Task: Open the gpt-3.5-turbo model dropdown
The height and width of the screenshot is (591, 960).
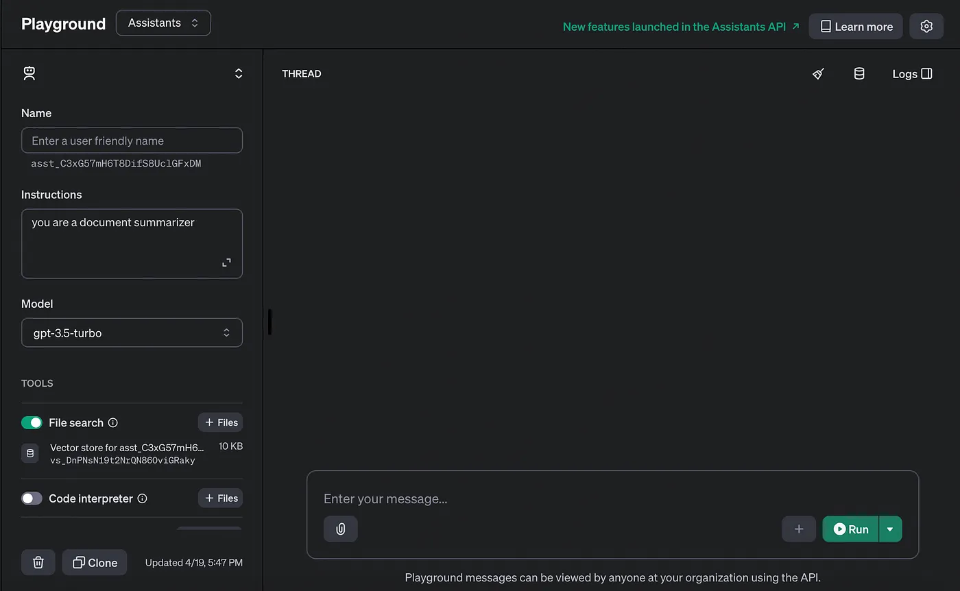Action: (x=132, y=333)
